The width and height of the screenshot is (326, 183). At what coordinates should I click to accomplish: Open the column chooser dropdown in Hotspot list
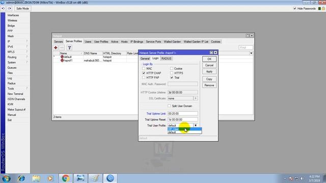(x=251, y=53)
